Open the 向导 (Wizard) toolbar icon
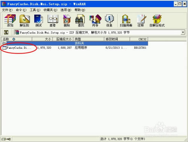This screenshot has width=188, height=142. click(95, 21)
